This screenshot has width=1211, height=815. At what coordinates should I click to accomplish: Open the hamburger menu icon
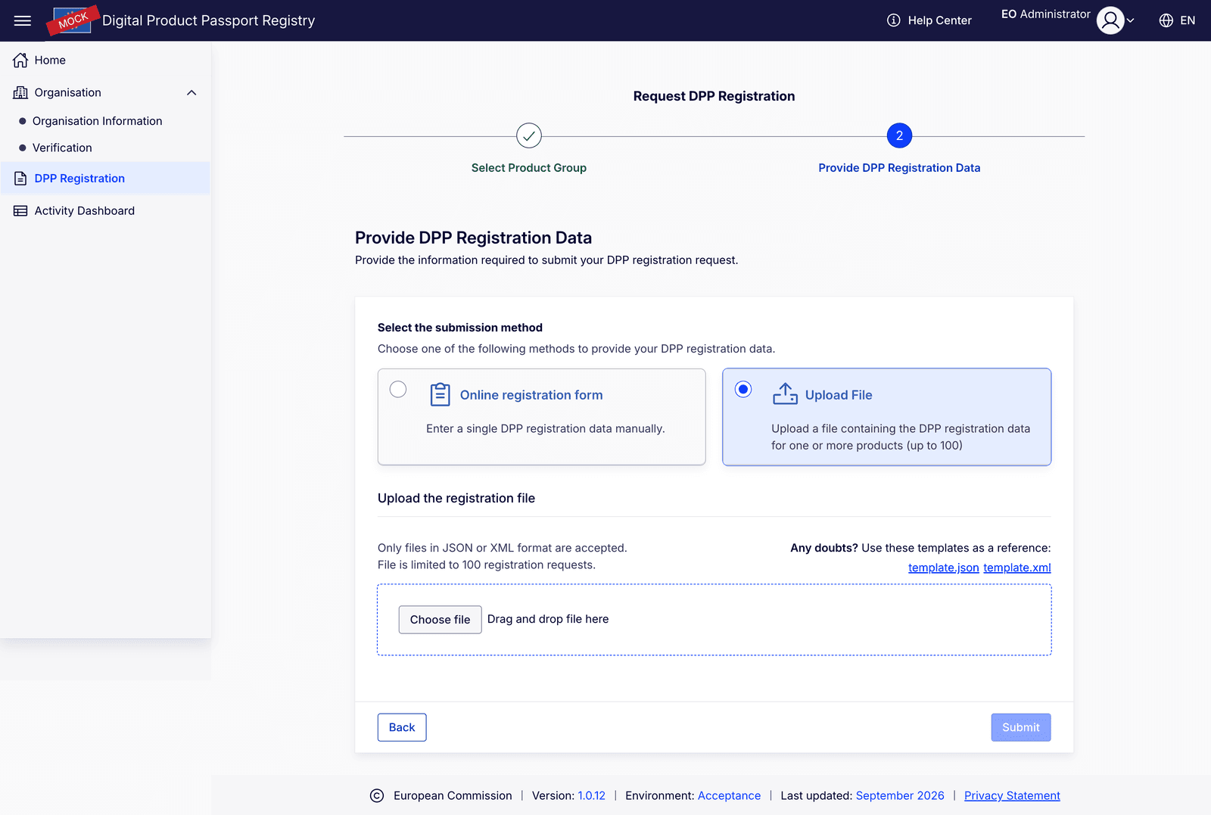(x=23, y=20)
